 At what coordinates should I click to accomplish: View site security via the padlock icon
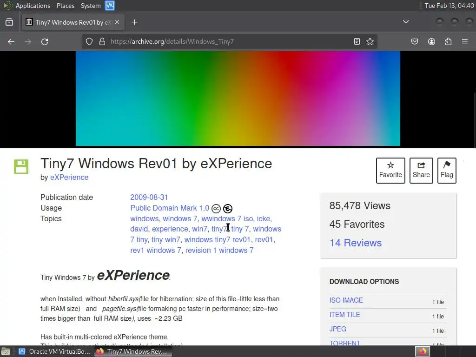tap(102, 41)
